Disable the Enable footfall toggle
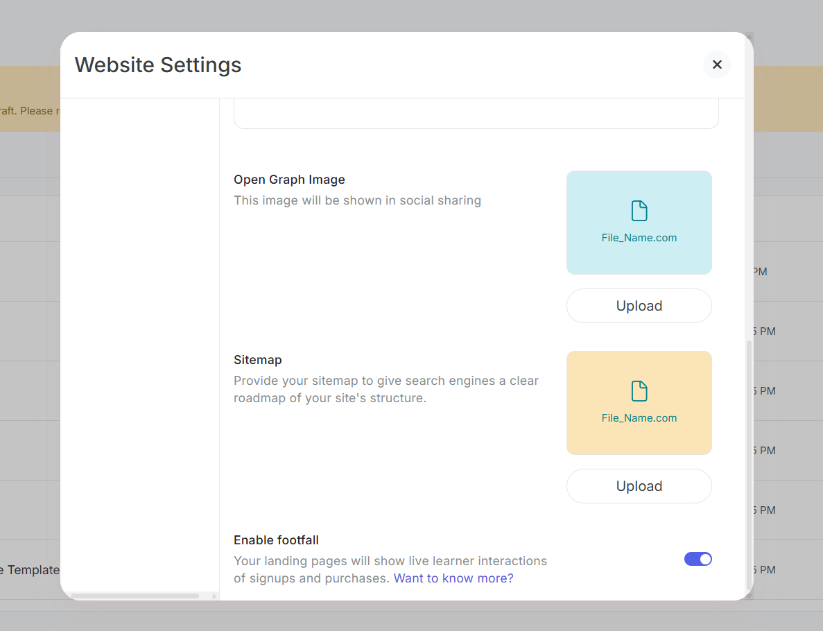Screen dimensions: 823x631 point(698,559)
